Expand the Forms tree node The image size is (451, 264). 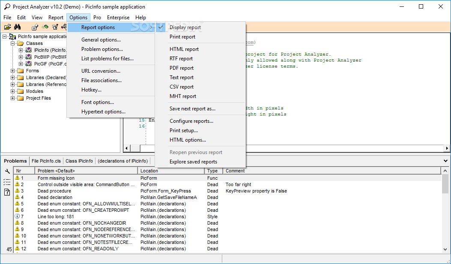tap(13, 71)
